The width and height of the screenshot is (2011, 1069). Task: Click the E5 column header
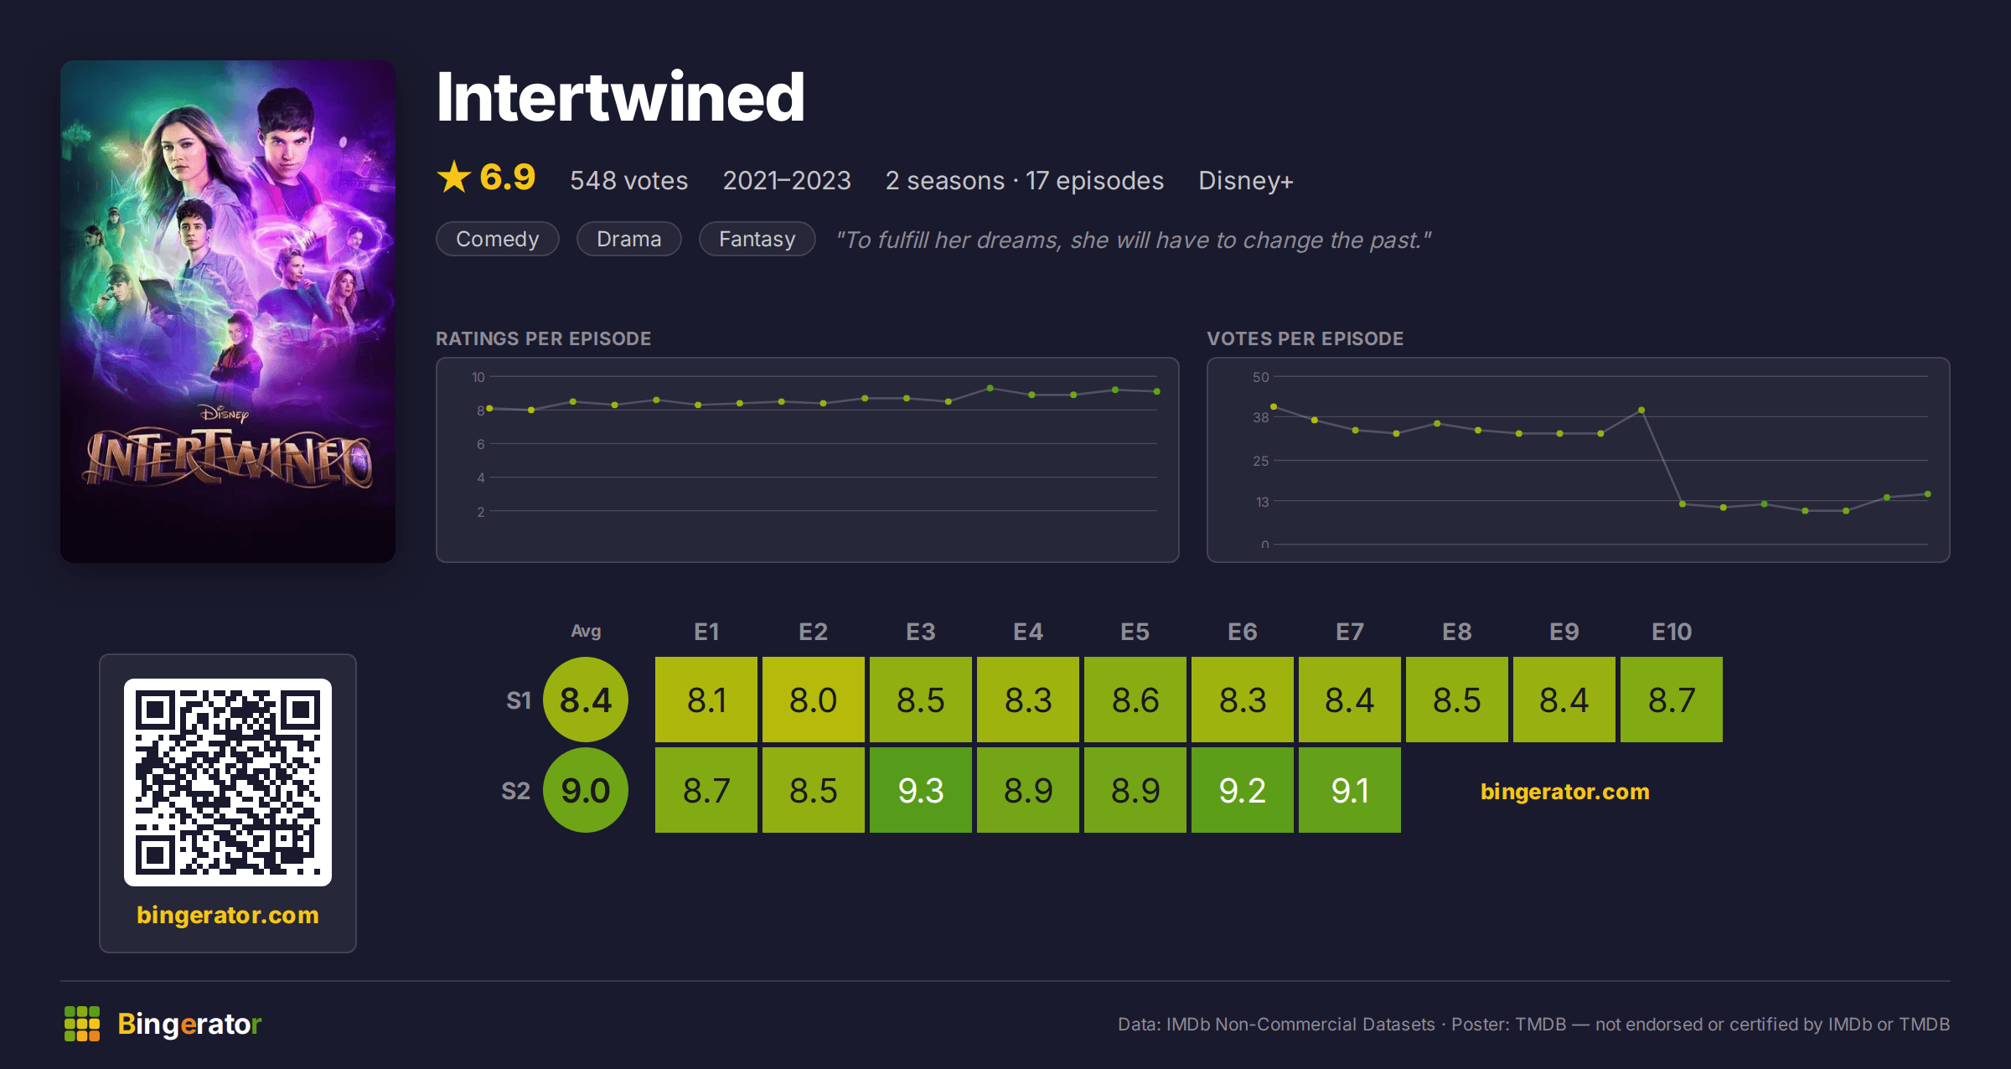(1135, 632)
